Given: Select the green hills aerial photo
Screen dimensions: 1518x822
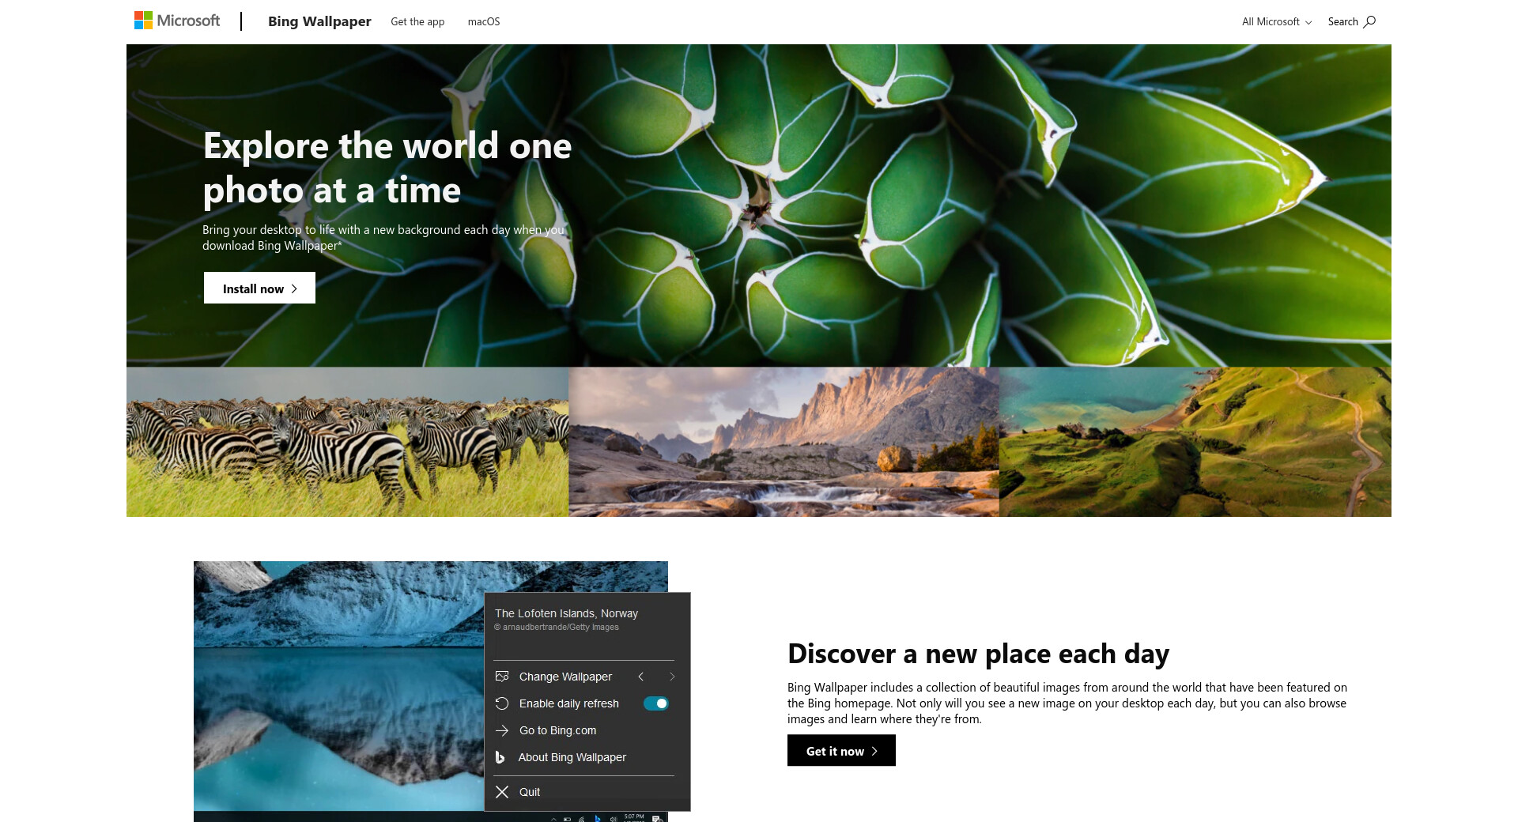Looking at the screenshot, I should [1195, 442].
